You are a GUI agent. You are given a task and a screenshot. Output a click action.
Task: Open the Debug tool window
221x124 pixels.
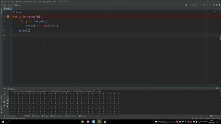(45, 116)
